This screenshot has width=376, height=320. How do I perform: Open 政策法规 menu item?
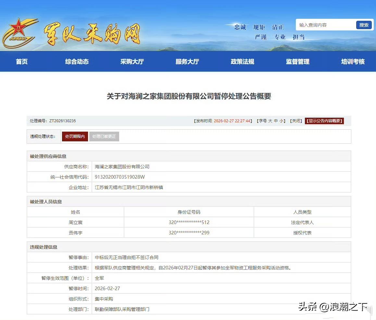(243, 62)
